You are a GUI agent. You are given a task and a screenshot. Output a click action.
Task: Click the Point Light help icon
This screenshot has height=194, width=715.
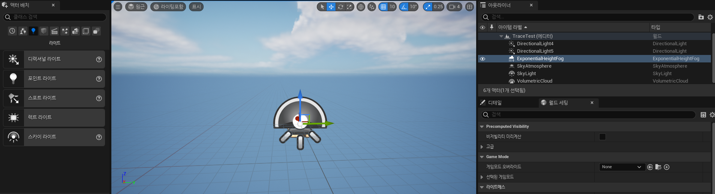[x=99, y=79]
